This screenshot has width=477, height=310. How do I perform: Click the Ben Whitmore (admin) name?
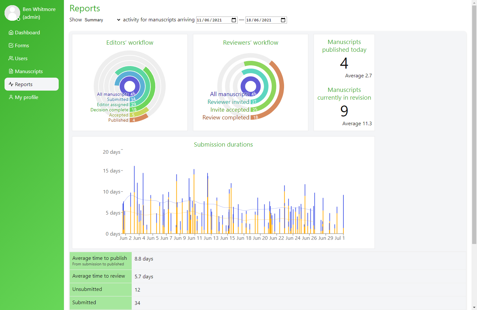point(39,13)
